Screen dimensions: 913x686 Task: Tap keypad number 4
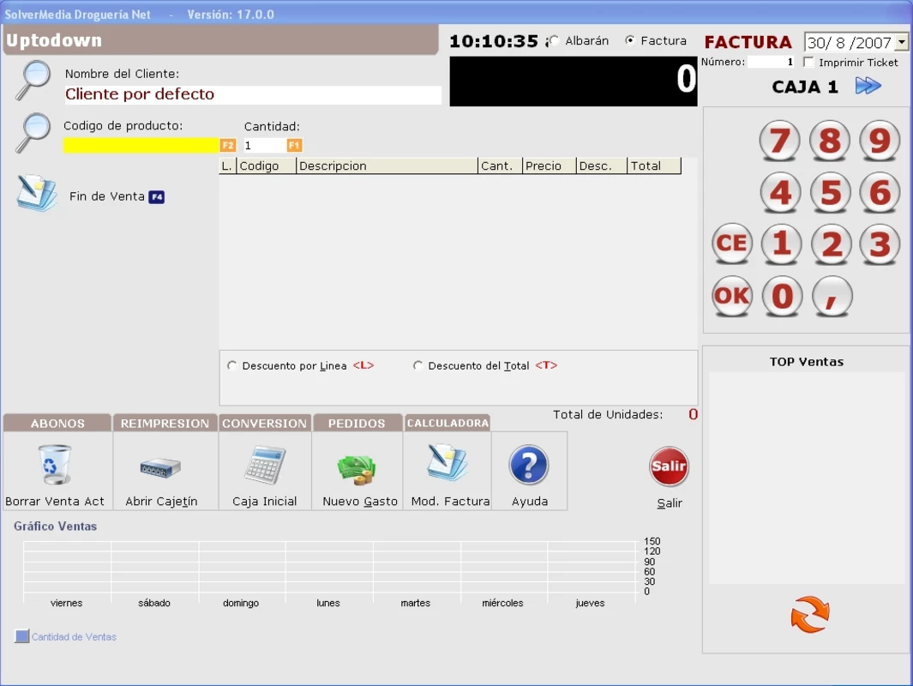(780, 192)
